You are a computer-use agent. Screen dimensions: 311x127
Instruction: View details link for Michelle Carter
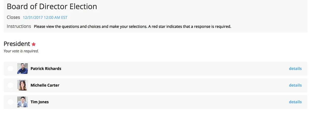coord(295,85)
